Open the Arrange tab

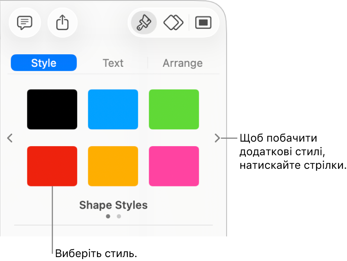182,63
